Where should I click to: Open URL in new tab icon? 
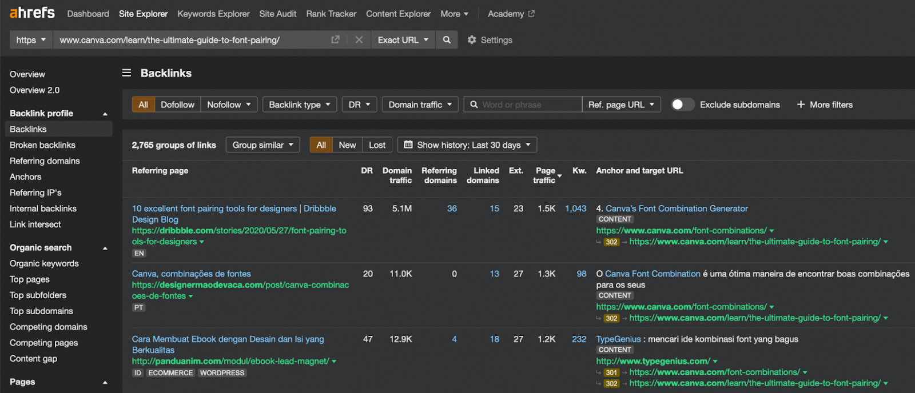pos(335,40)
